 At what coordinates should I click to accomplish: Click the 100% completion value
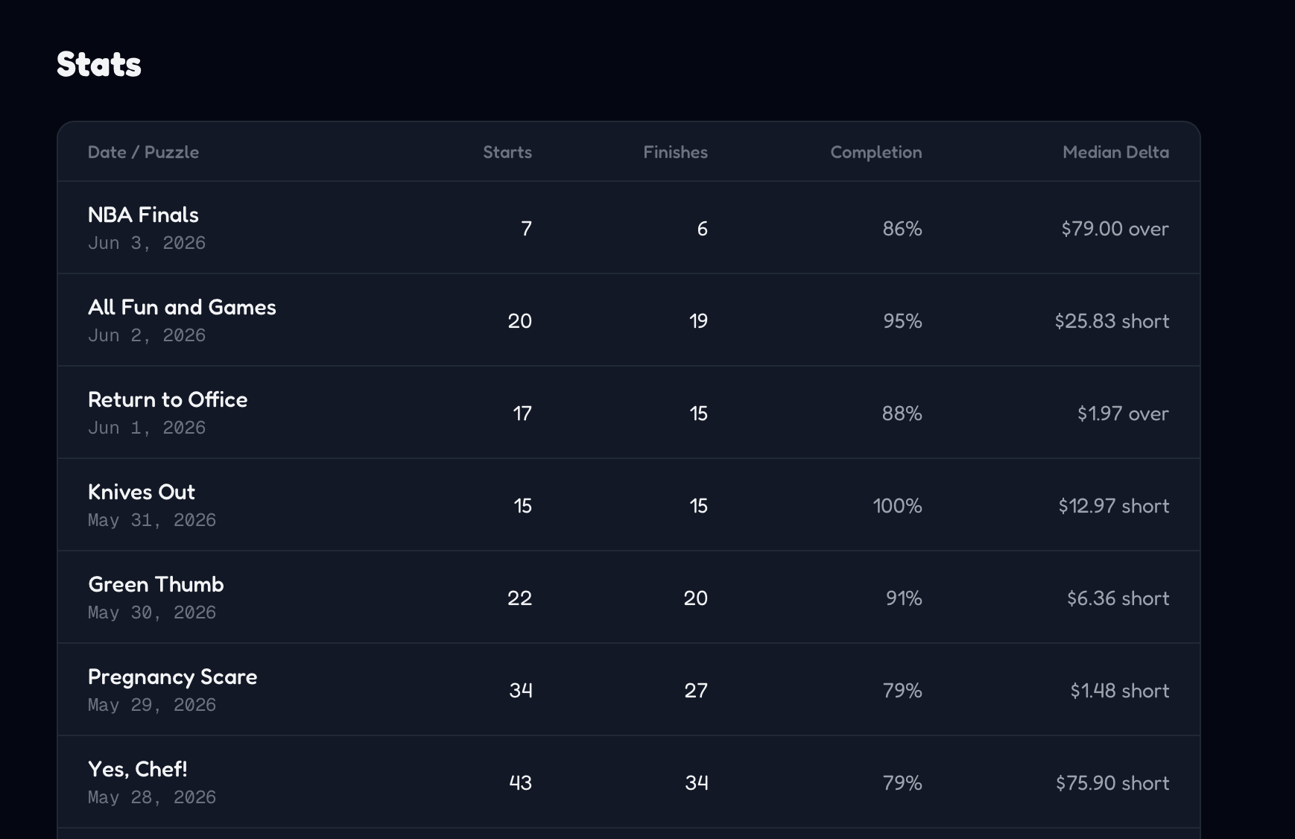pos(897,506)
